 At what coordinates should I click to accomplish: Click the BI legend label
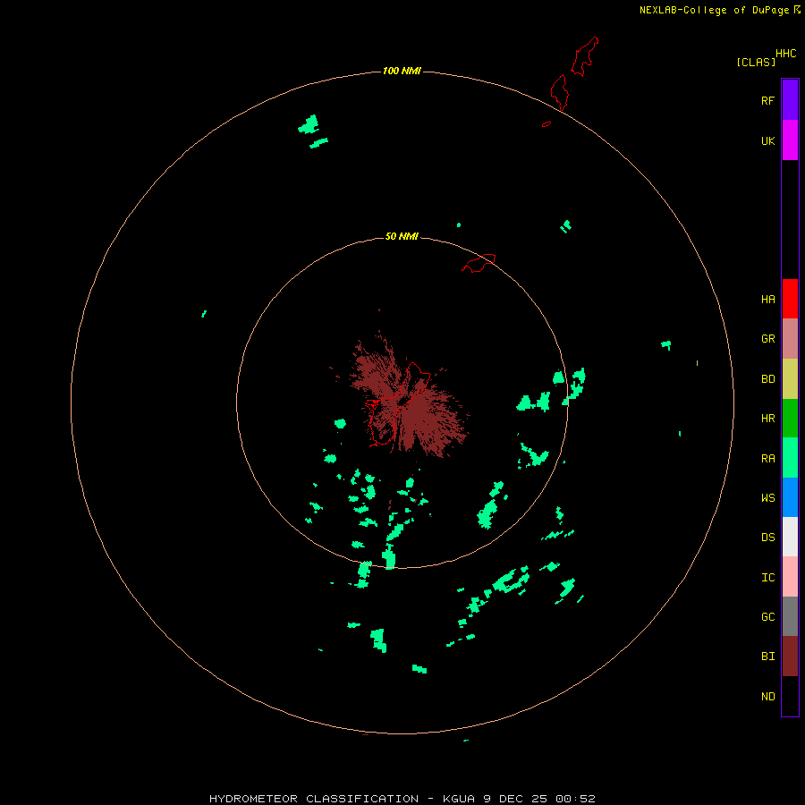coord(768,657)
